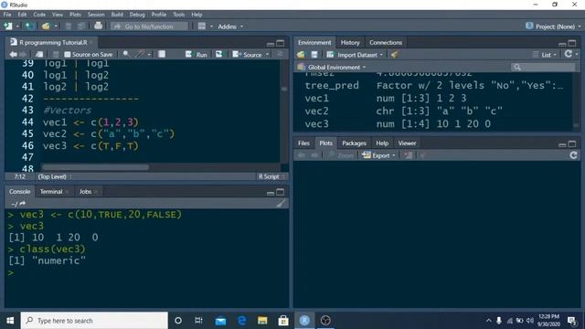Click the Print icon in the main toolbar
This screenshot has width=585, height=329.
(98, 27)
